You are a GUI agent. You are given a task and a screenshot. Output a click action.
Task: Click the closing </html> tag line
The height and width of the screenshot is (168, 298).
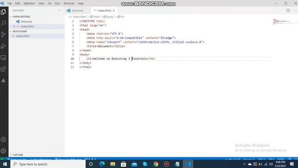click(85, 67)
